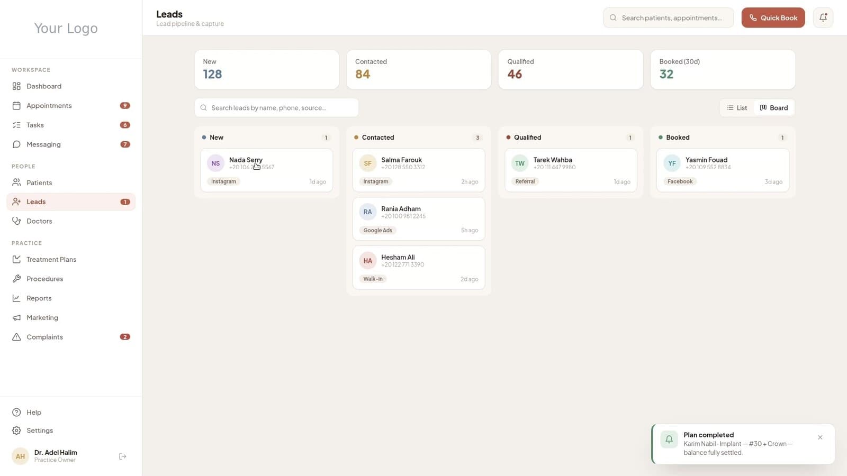Image resolution: width=847 pixels, height=476 pixels.
Task: Click the Procedures wrench icon
Action: (x=16, y=279)
